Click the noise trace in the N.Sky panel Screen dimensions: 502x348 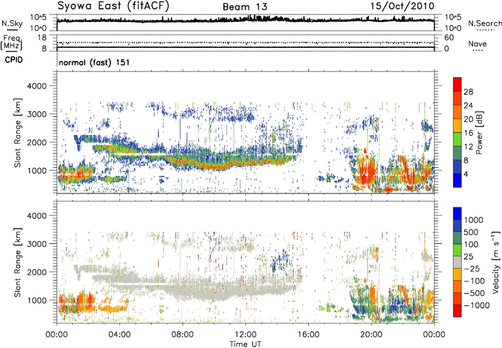245,20
